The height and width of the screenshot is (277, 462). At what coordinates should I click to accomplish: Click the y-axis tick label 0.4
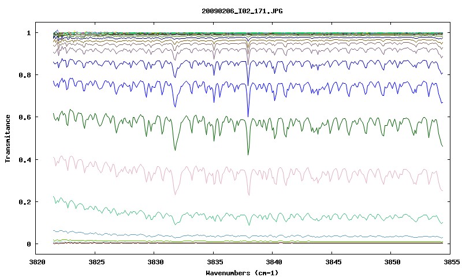(25, 159)
